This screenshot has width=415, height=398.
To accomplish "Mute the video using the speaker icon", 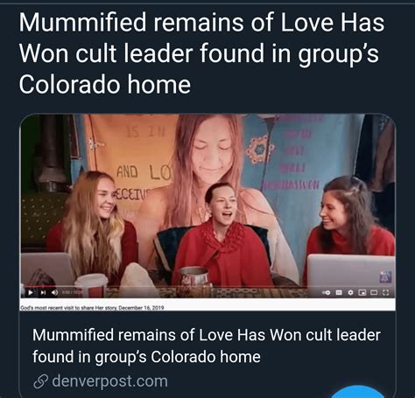I will click(54, 292).
